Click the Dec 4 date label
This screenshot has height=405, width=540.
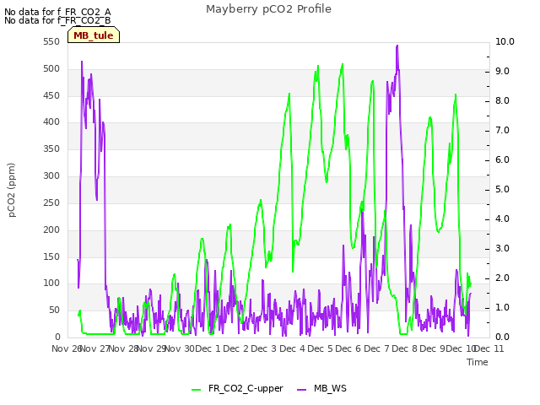coord(293,348)
